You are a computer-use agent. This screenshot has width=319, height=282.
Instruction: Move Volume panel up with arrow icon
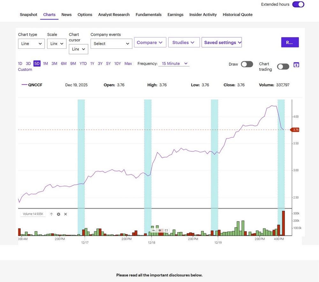51,214
